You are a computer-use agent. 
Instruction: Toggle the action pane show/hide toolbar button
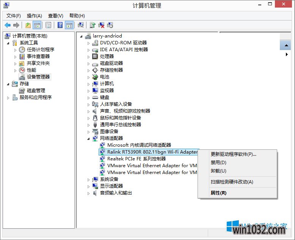click(x=69, y=25)
